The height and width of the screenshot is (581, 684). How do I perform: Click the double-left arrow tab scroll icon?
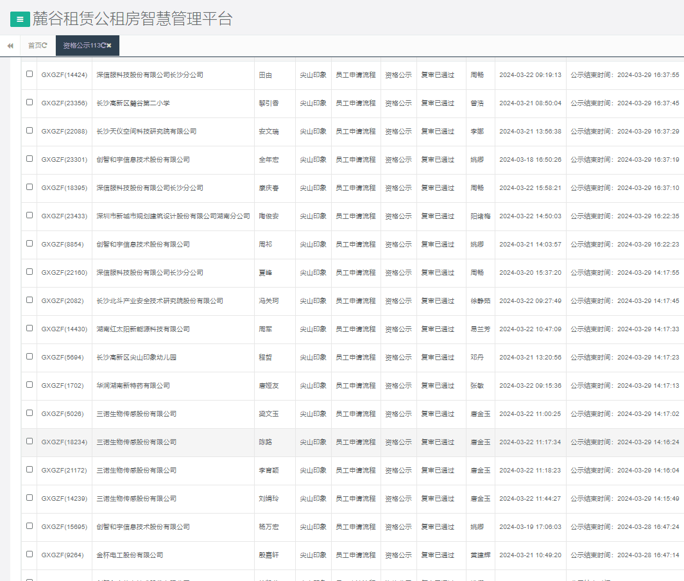pyautogui.click(x=10, y=46)
